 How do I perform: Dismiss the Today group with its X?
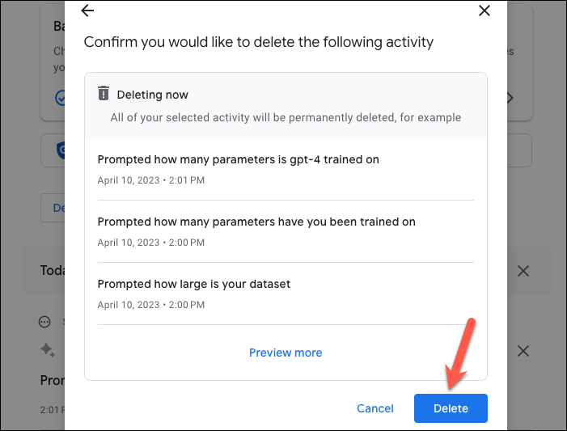pyautogui.click(x=523, y=271)
